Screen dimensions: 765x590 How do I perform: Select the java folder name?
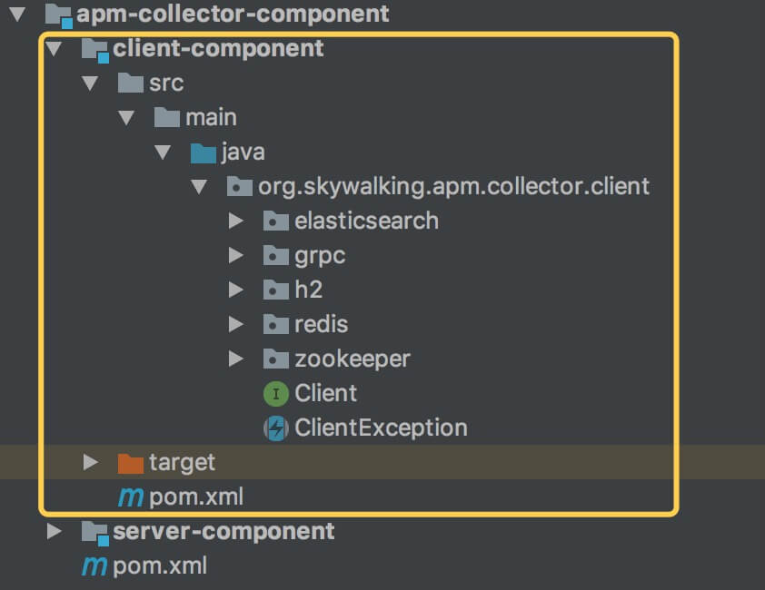(x=243, y=152)
